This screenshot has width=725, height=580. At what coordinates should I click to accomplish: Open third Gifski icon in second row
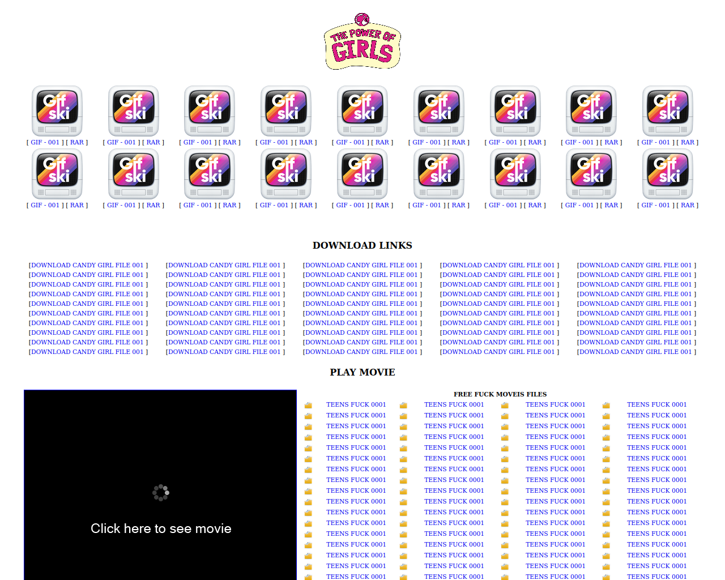coord(210,174)
